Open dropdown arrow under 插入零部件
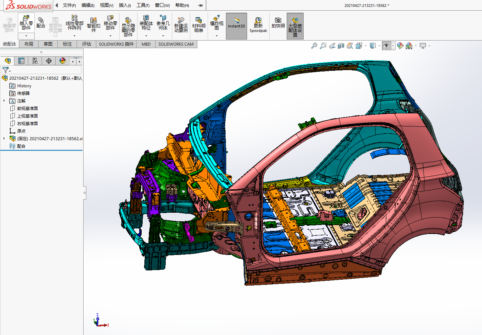 pos(26,36)
